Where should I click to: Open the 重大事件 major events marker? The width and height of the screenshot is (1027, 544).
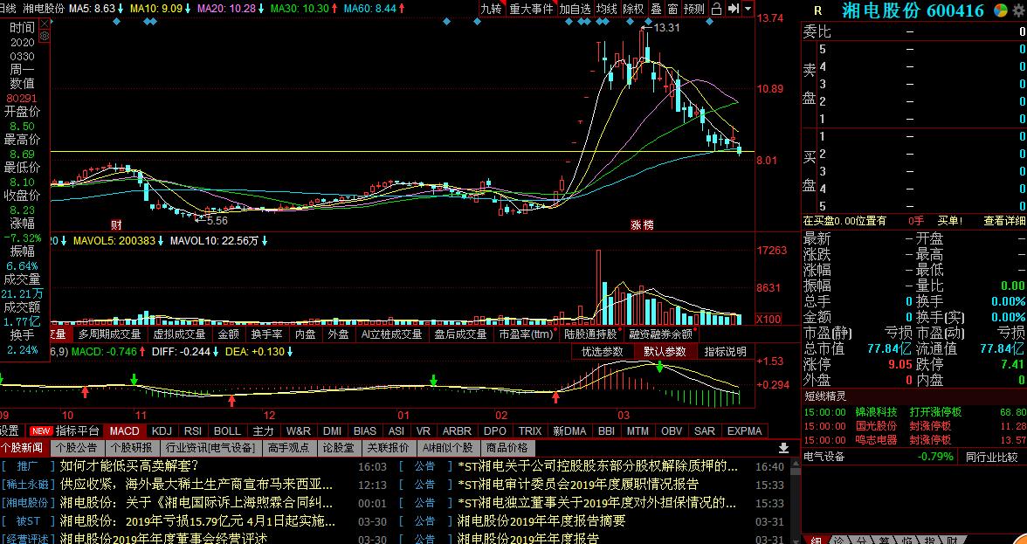[x=530, y=10]
